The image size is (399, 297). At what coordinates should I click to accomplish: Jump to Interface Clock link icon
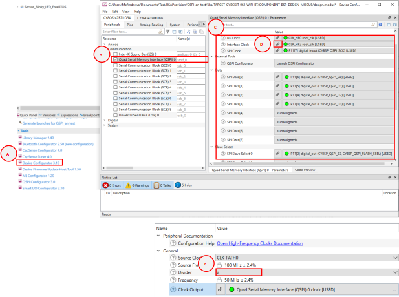[x=277, y=44]
